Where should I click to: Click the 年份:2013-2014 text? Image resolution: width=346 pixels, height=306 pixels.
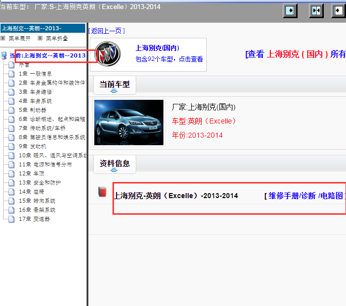tap(197, 135)
